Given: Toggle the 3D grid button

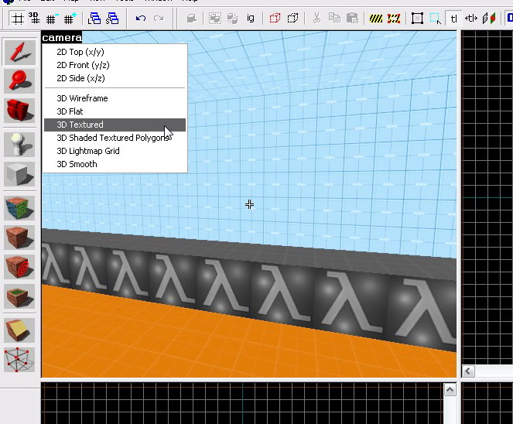Looking at the screenshot, I should click(x=34, y=19).
